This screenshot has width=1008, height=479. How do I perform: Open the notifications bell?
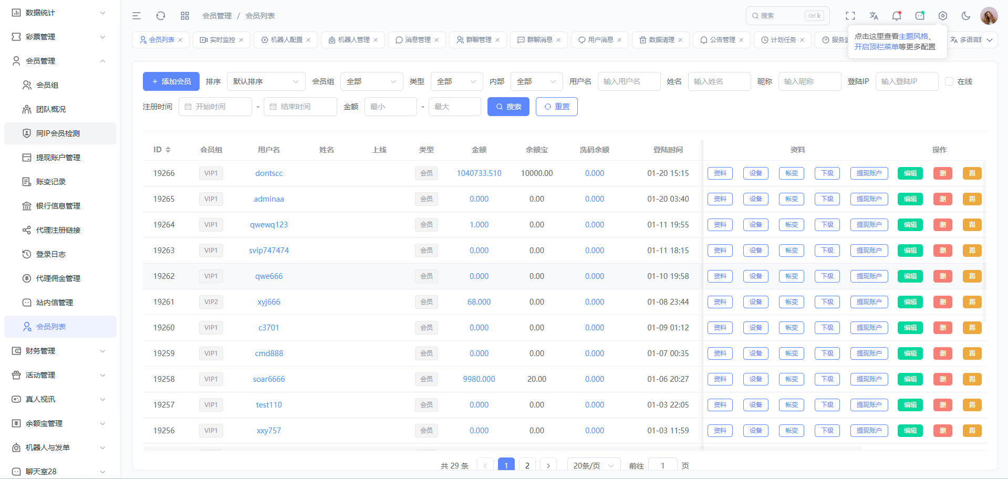tap(897, 16)
